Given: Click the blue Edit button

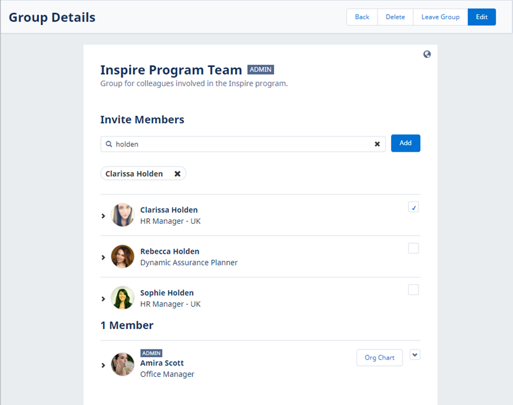Looking at the screenshot, I should [482, 17].
